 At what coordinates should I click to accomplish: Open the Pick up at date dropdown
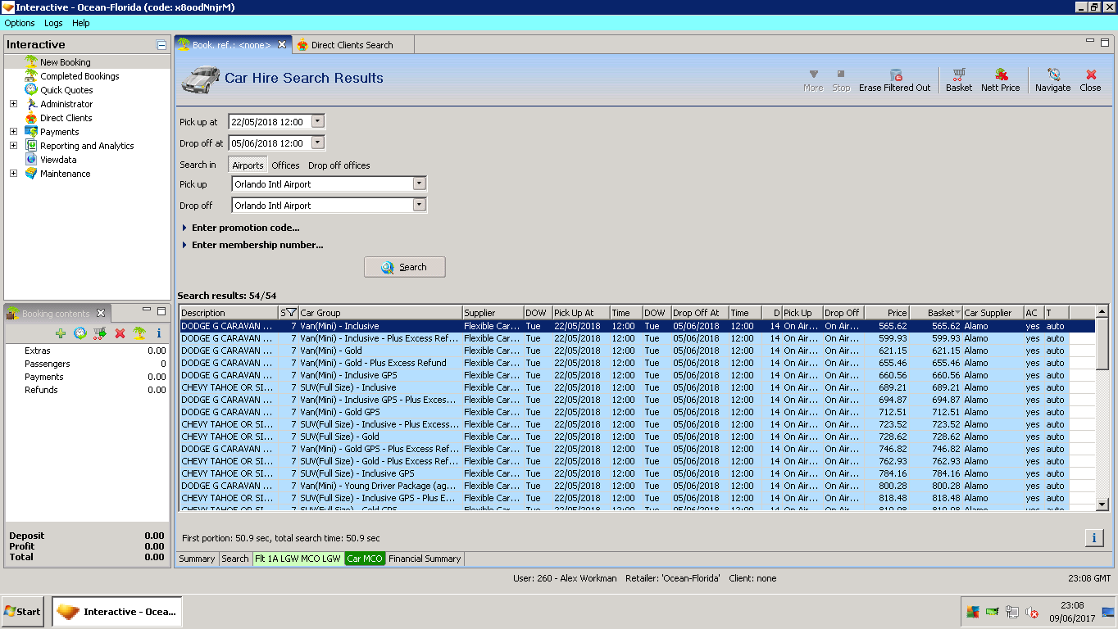(318, 122)
